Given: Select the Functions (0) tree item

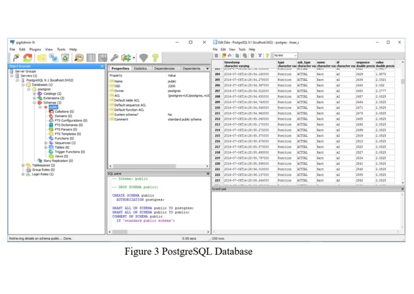Looking at the screenshot, I should click(x=64, y=139).
